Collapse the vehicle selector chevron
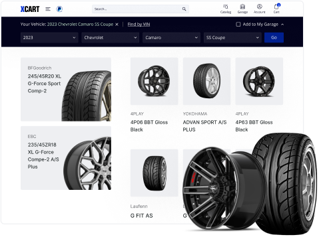323x239 pixels. pos(282,25)
